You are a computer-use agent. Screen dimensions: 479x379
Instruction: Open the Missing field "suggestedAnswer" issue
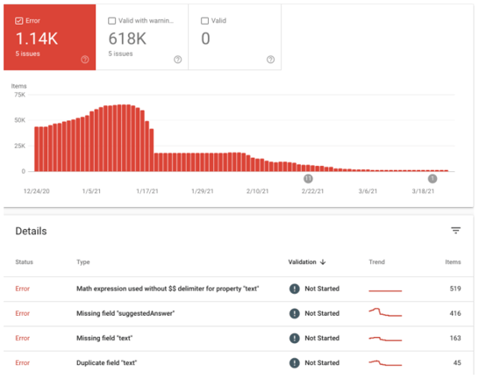click(x=239, y=314)
